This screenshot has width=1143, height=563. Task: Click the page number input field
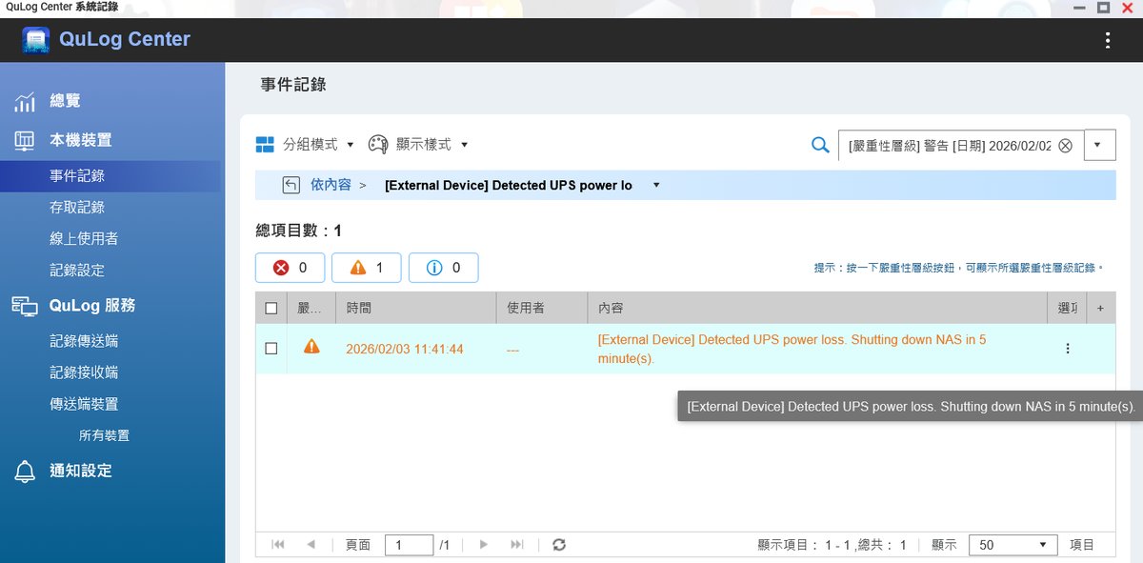(x=409, y=545)
